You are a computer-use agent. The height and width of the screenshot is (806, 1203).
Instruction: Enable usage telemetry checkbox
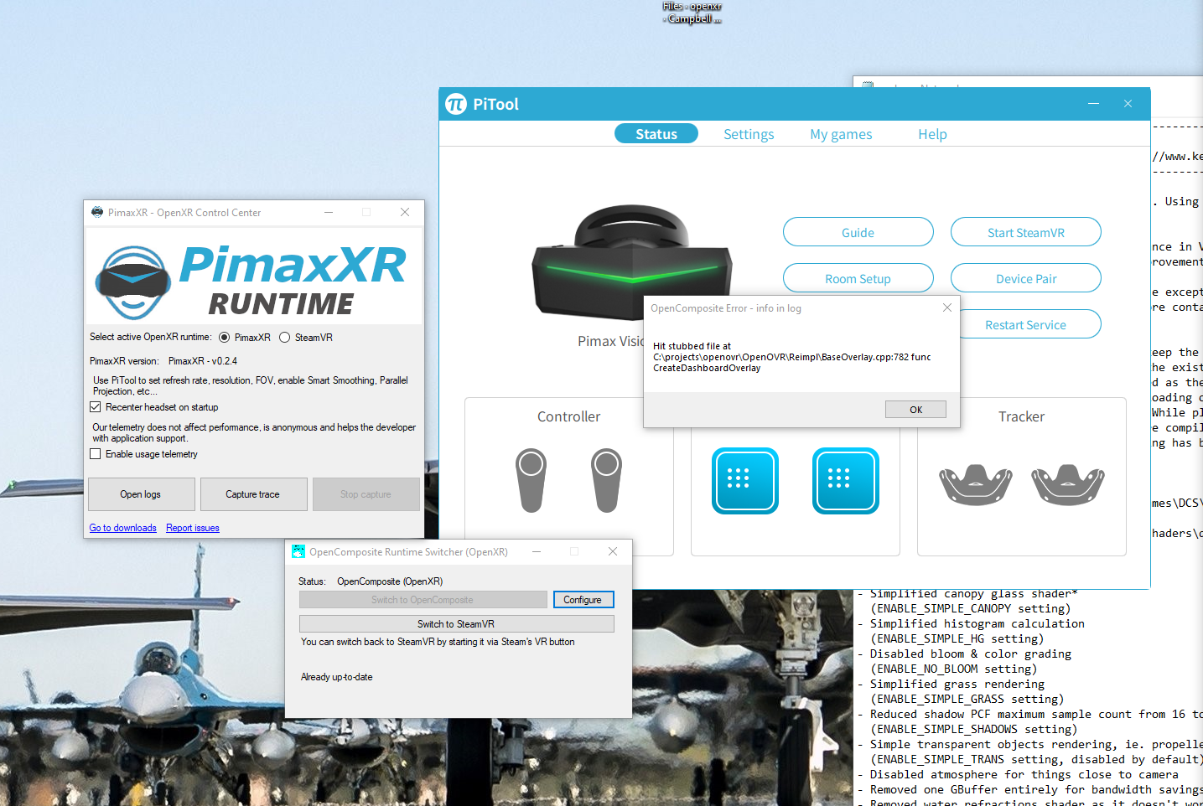[95, 454]
